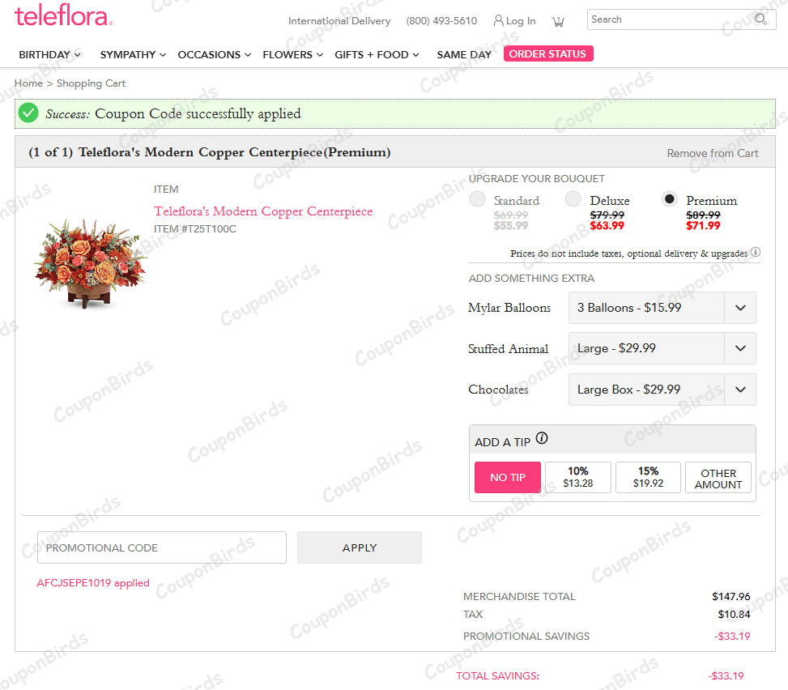Click the Teleflora logo
The image size is (788, 690).
click(x=63, y=15)
